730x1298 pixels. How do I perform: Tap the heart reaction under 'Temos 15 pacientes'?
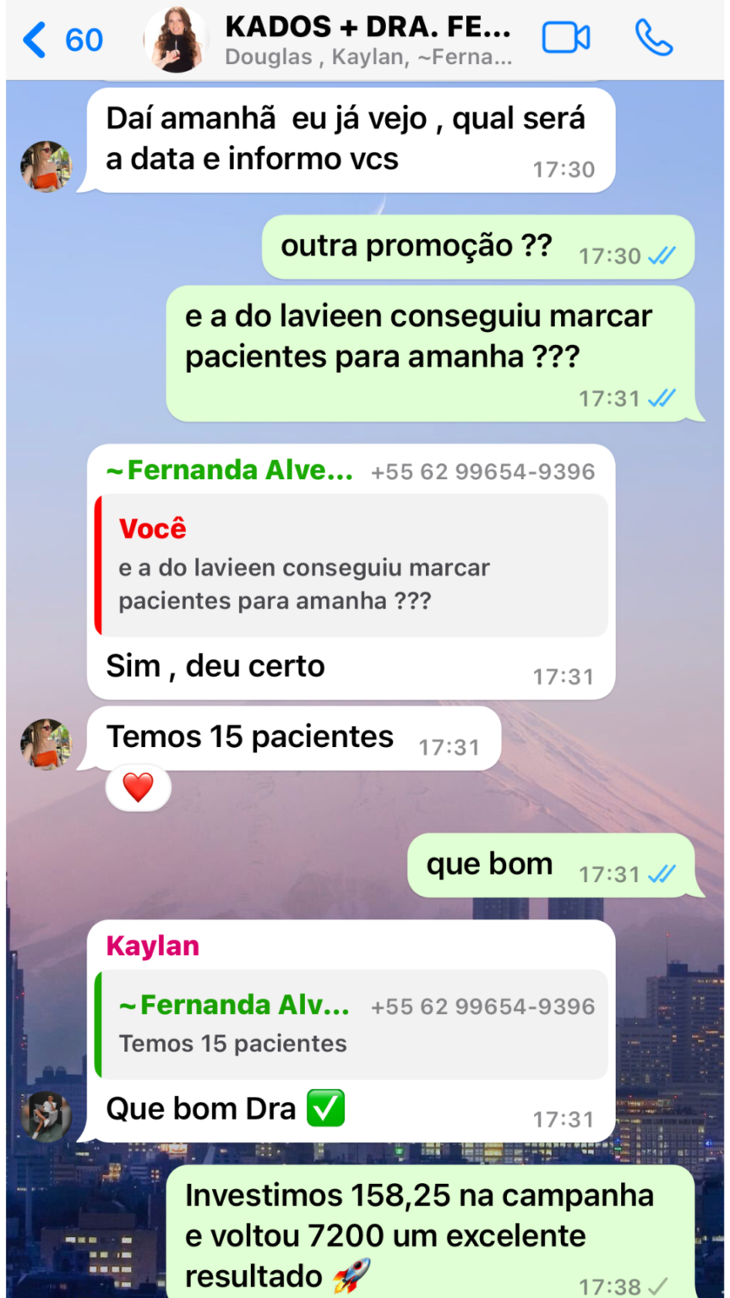138,788
